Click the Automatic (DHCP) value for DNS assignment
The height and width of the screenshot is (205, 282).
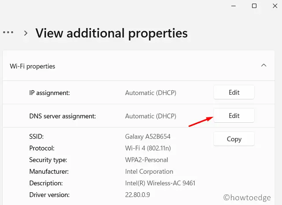(x=151, y=116)
